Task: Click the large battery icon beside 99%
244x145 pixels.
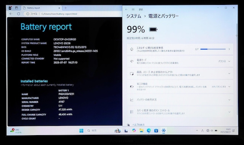Action: click(x=153, y=29)
